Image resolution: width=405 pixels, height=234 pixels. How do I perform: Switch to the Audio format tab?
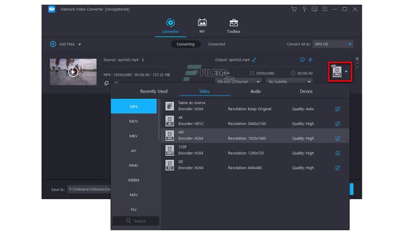click(x=255, y=91)
